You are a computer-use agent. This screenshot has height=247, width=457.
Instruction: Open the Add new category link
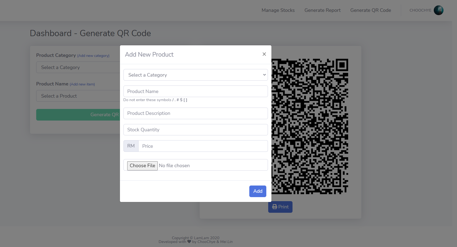coord(93,56)
